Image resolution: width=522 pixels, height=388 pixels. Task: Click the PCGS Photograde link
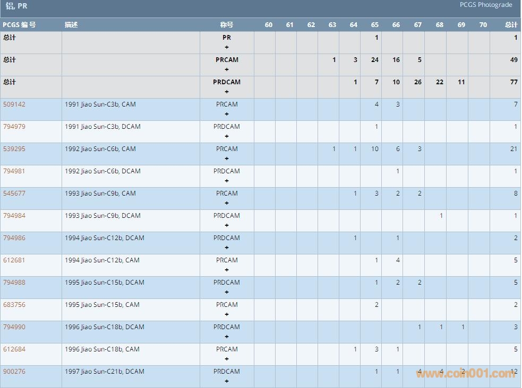486,5
